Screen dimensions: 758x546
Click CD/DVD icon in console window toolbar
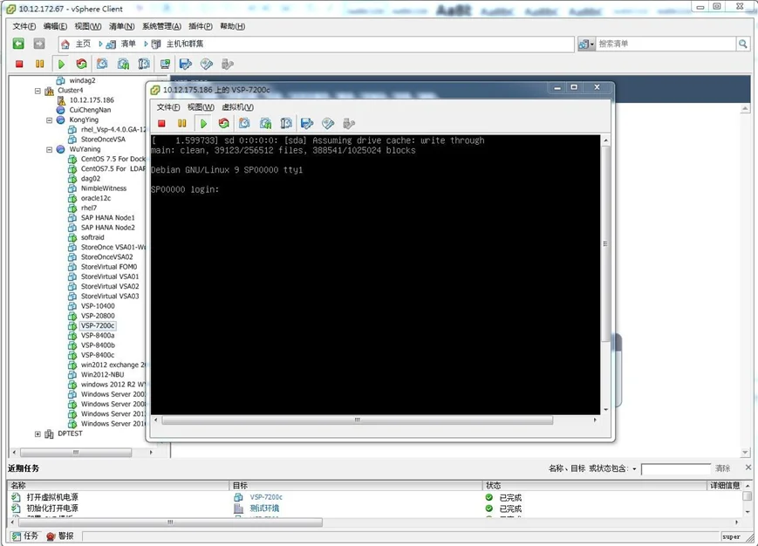[328, 124]
